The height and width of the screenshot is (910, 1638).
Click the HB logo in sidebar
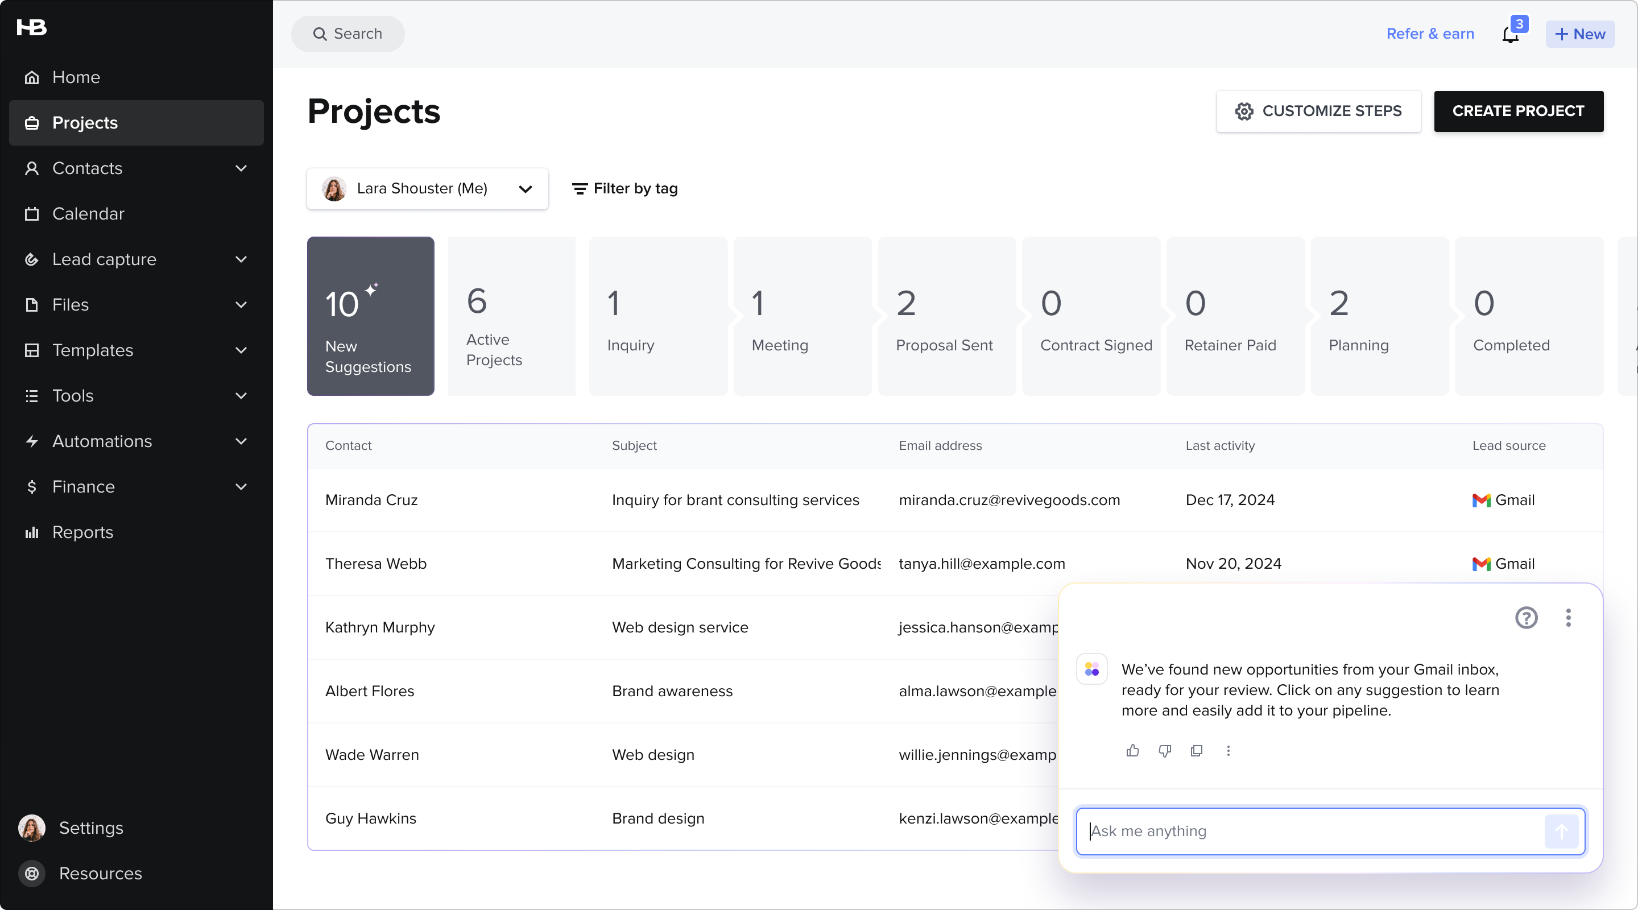31,27
